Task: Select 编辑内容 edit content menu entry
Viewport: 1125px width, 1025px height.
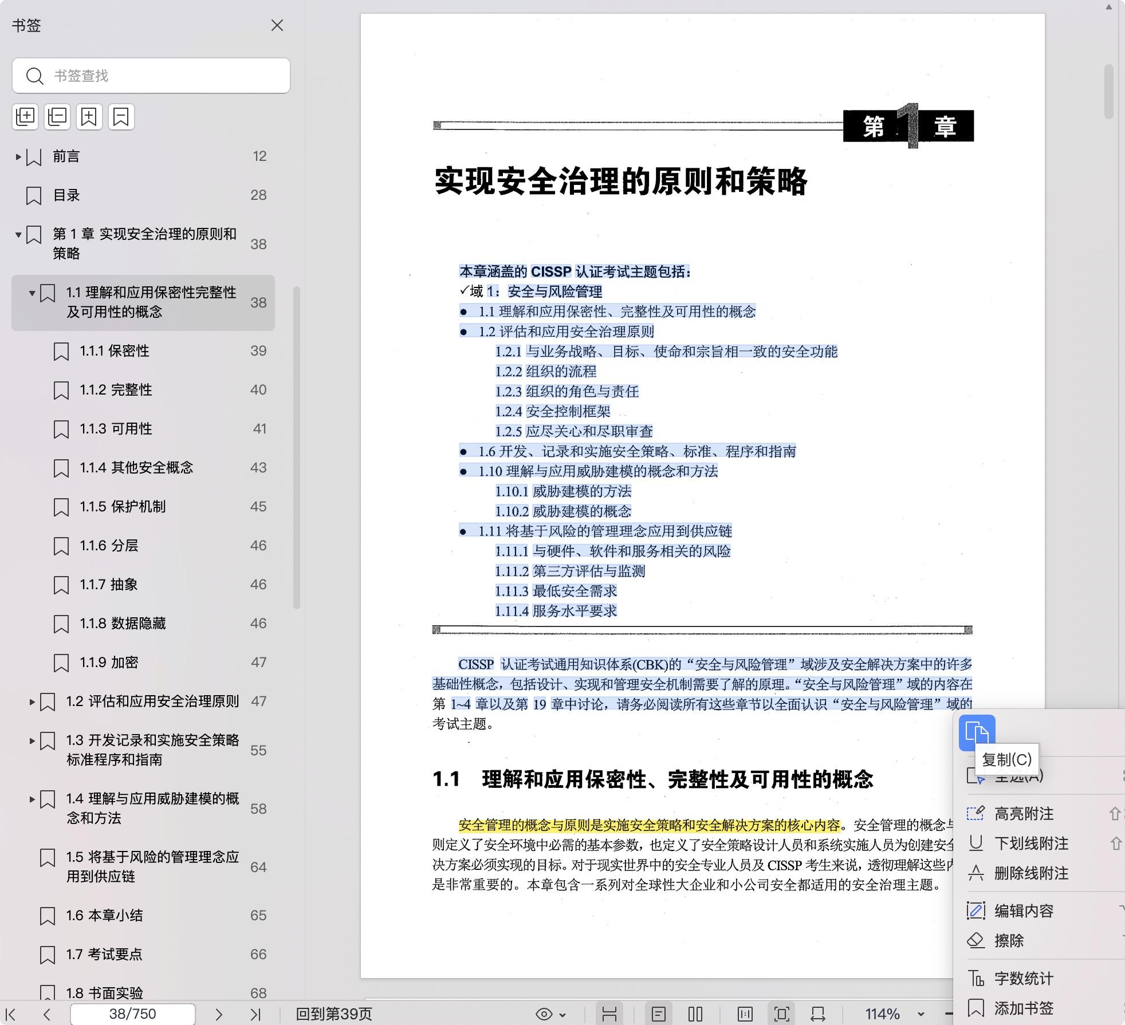Action: (1024, 911)
